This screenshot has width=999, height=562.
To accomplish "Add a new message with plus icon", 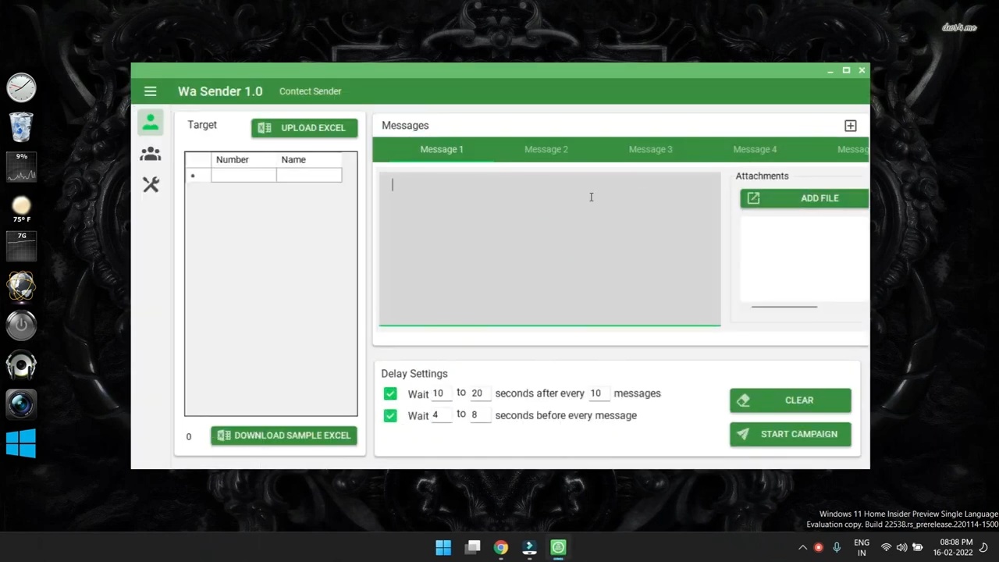I will click(851, 126).
